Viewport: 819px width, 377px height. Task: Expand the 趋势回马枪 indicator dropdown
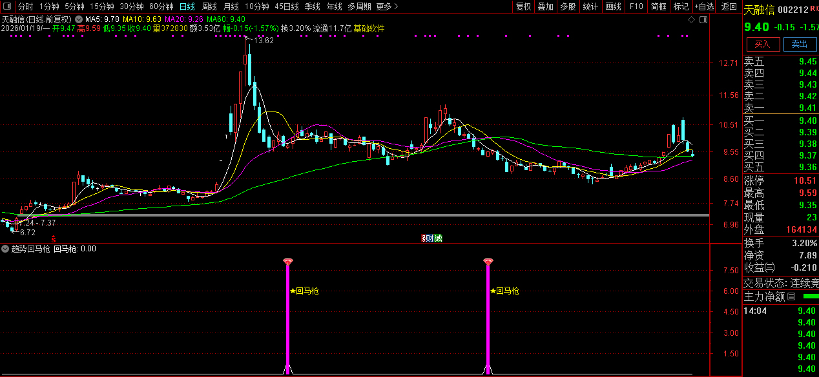pyautogui.click(x=6, y=249)
